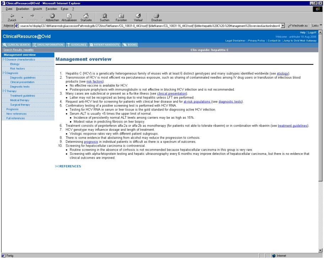Open the clinical presentation link

tap(172, 94)
